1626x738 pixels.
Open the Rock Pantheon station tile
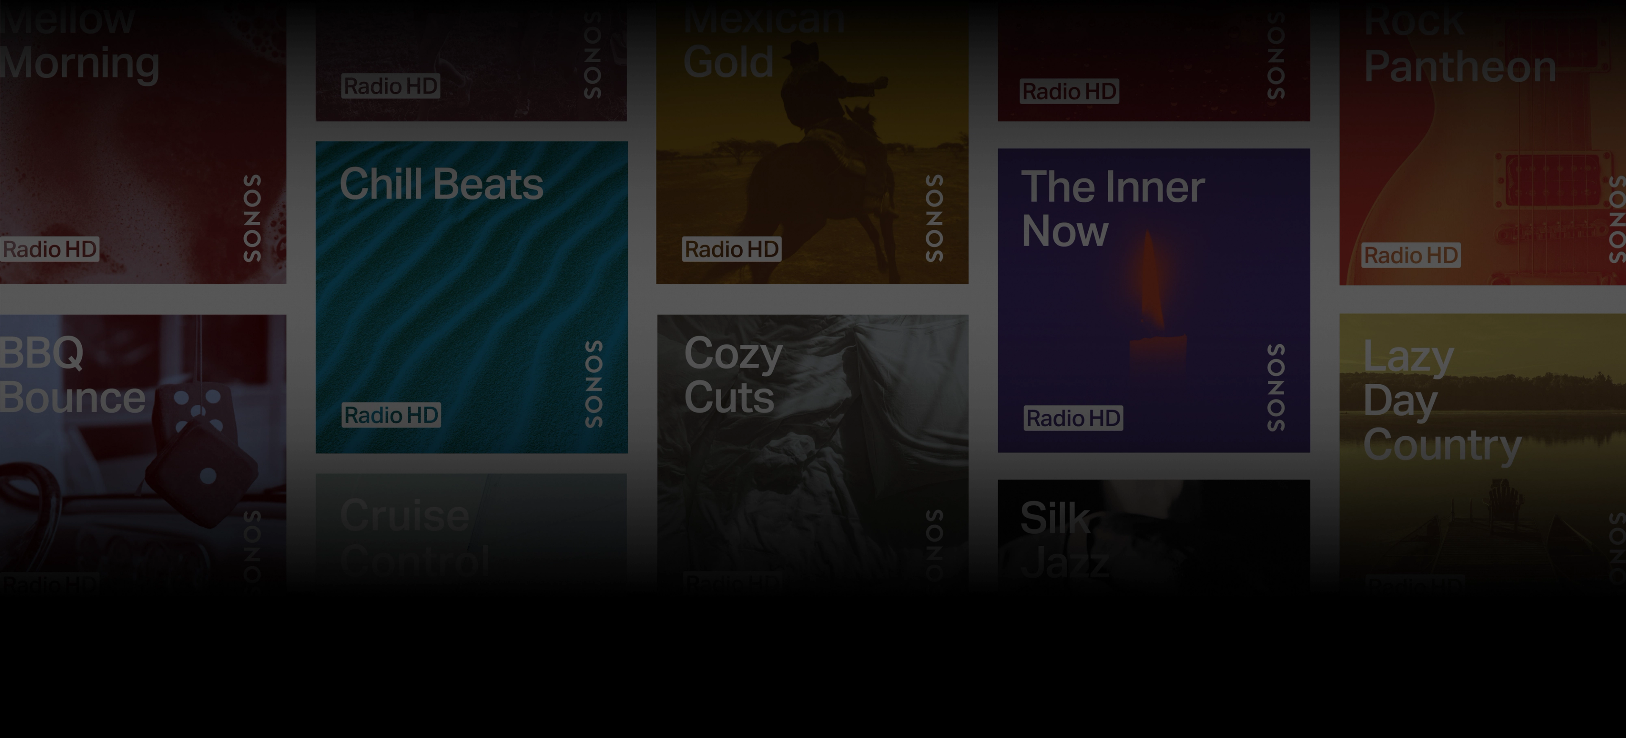1483,143
